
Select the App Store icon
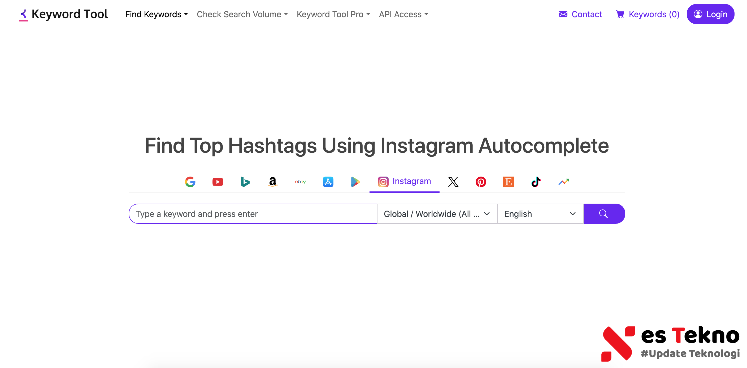(x=328, y=182)
